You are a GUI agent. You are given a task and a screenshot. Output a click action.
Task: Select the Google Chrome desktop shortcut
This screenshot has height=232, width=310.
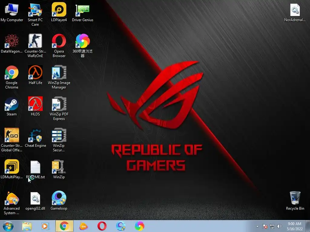12,77
